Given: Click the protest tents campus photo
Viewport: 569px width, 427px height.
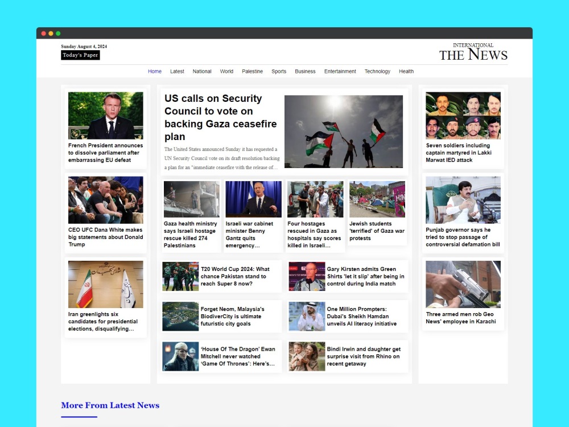Looking at the screenshot, I should [x=377, y=199].
